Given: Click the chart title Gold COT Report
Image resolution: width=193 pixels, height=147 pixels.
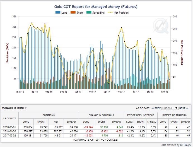Looking at the screenshot, I should click(x=96, y=7).
